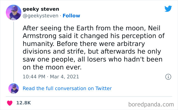The image size is (178, 110).
Task: Click the vertical thread line below avatar
Action: coord(13,51)
